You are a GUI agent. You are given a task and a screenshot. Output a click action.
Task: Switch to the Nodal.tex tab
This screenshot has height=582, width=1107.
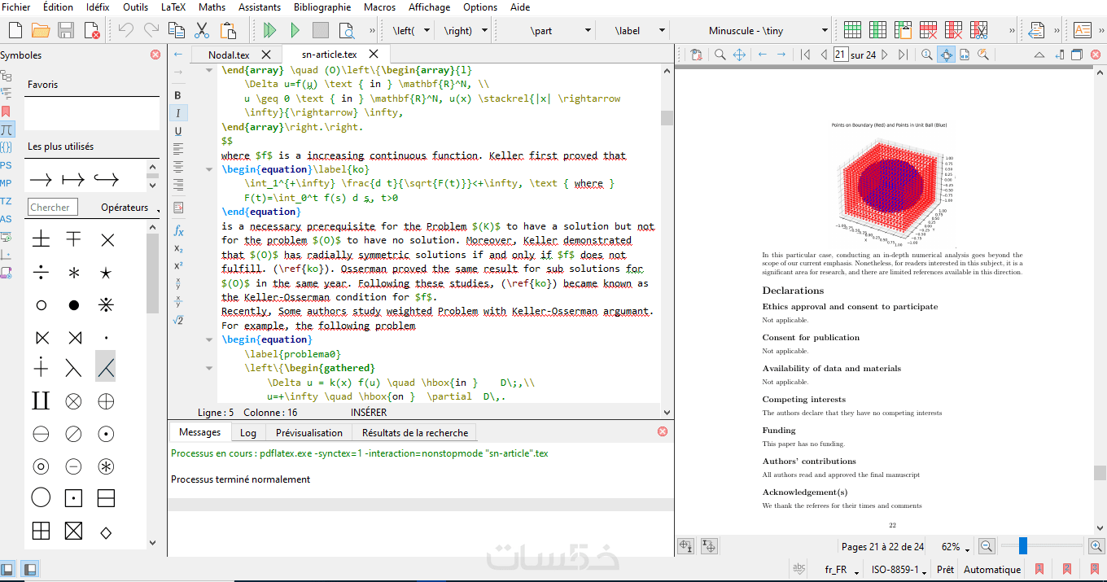point(229,55)
